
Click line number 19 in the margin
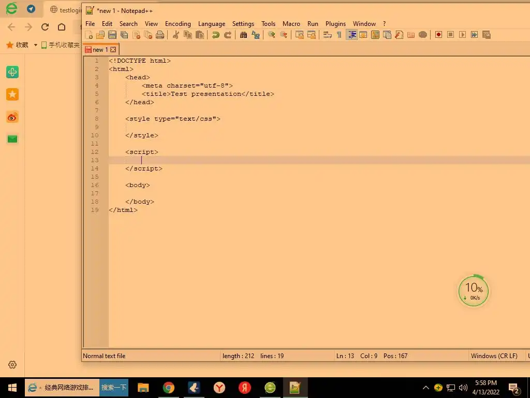point(95,210)
